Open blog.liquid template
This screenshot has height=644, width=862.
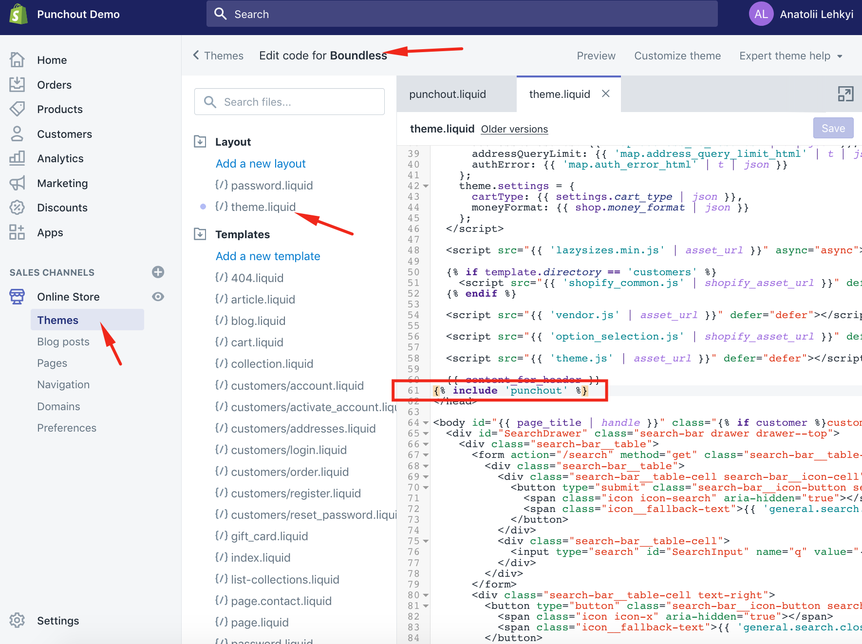coord(250,321)
